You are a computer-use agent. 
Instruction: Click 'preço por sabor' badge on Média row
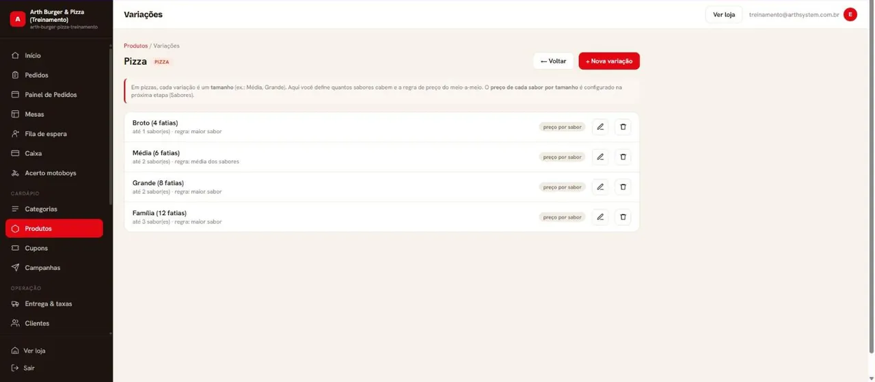(x=562, y=157)
